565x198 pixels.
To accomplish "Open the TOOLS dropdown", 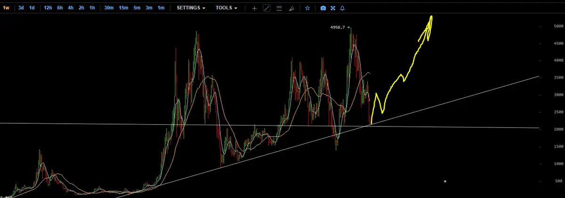I will pos(226,8).
